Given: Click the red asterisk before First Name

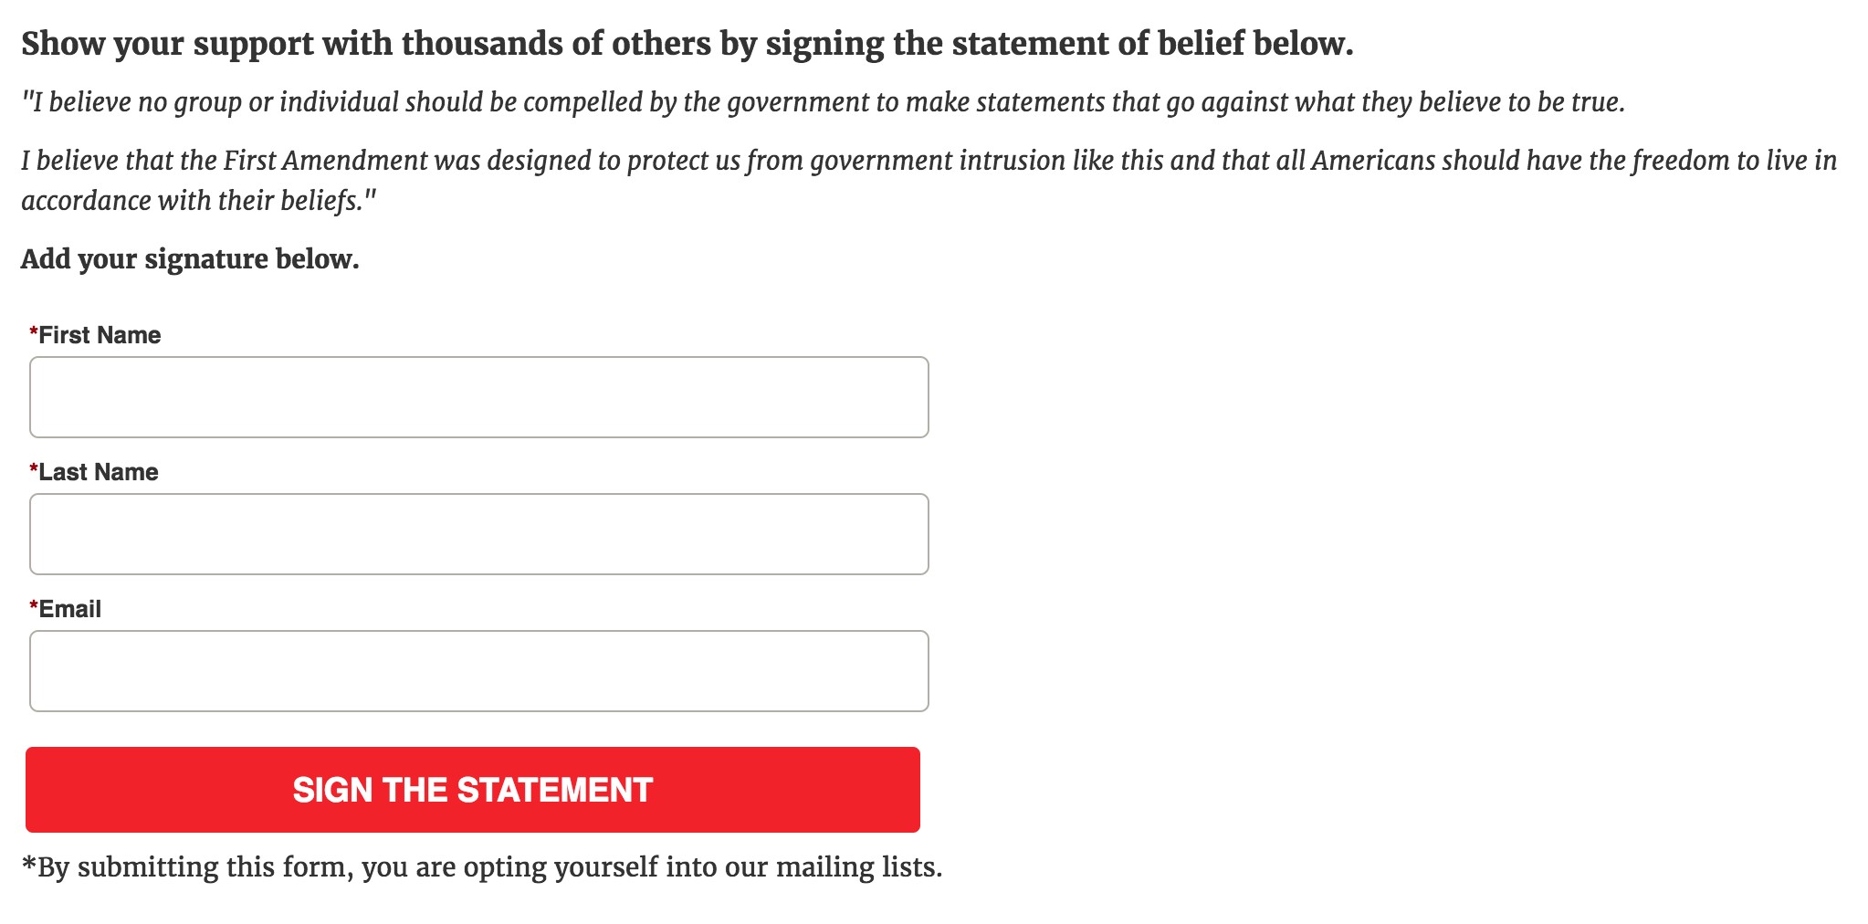Looking at the screenshot, I should (34, 332).
